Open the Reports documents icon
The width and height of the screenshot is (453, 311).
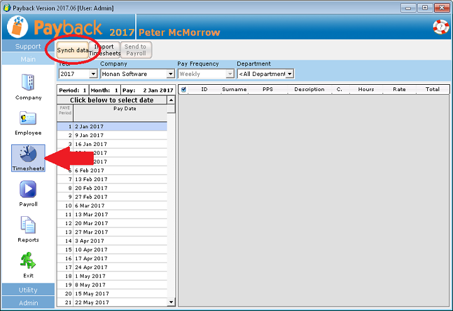pyautogui.click(x=28, y=225)
